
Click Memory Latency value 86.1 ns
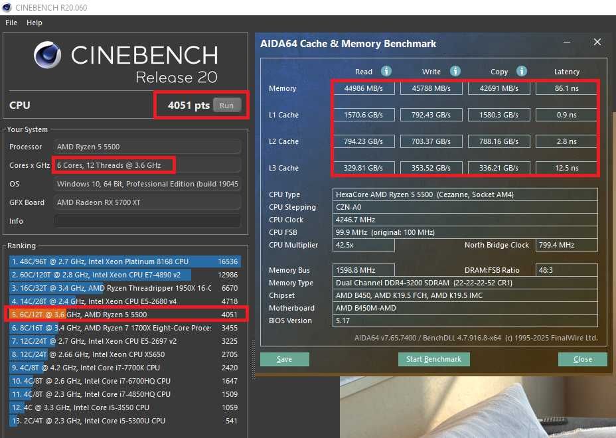pos(566,88)
